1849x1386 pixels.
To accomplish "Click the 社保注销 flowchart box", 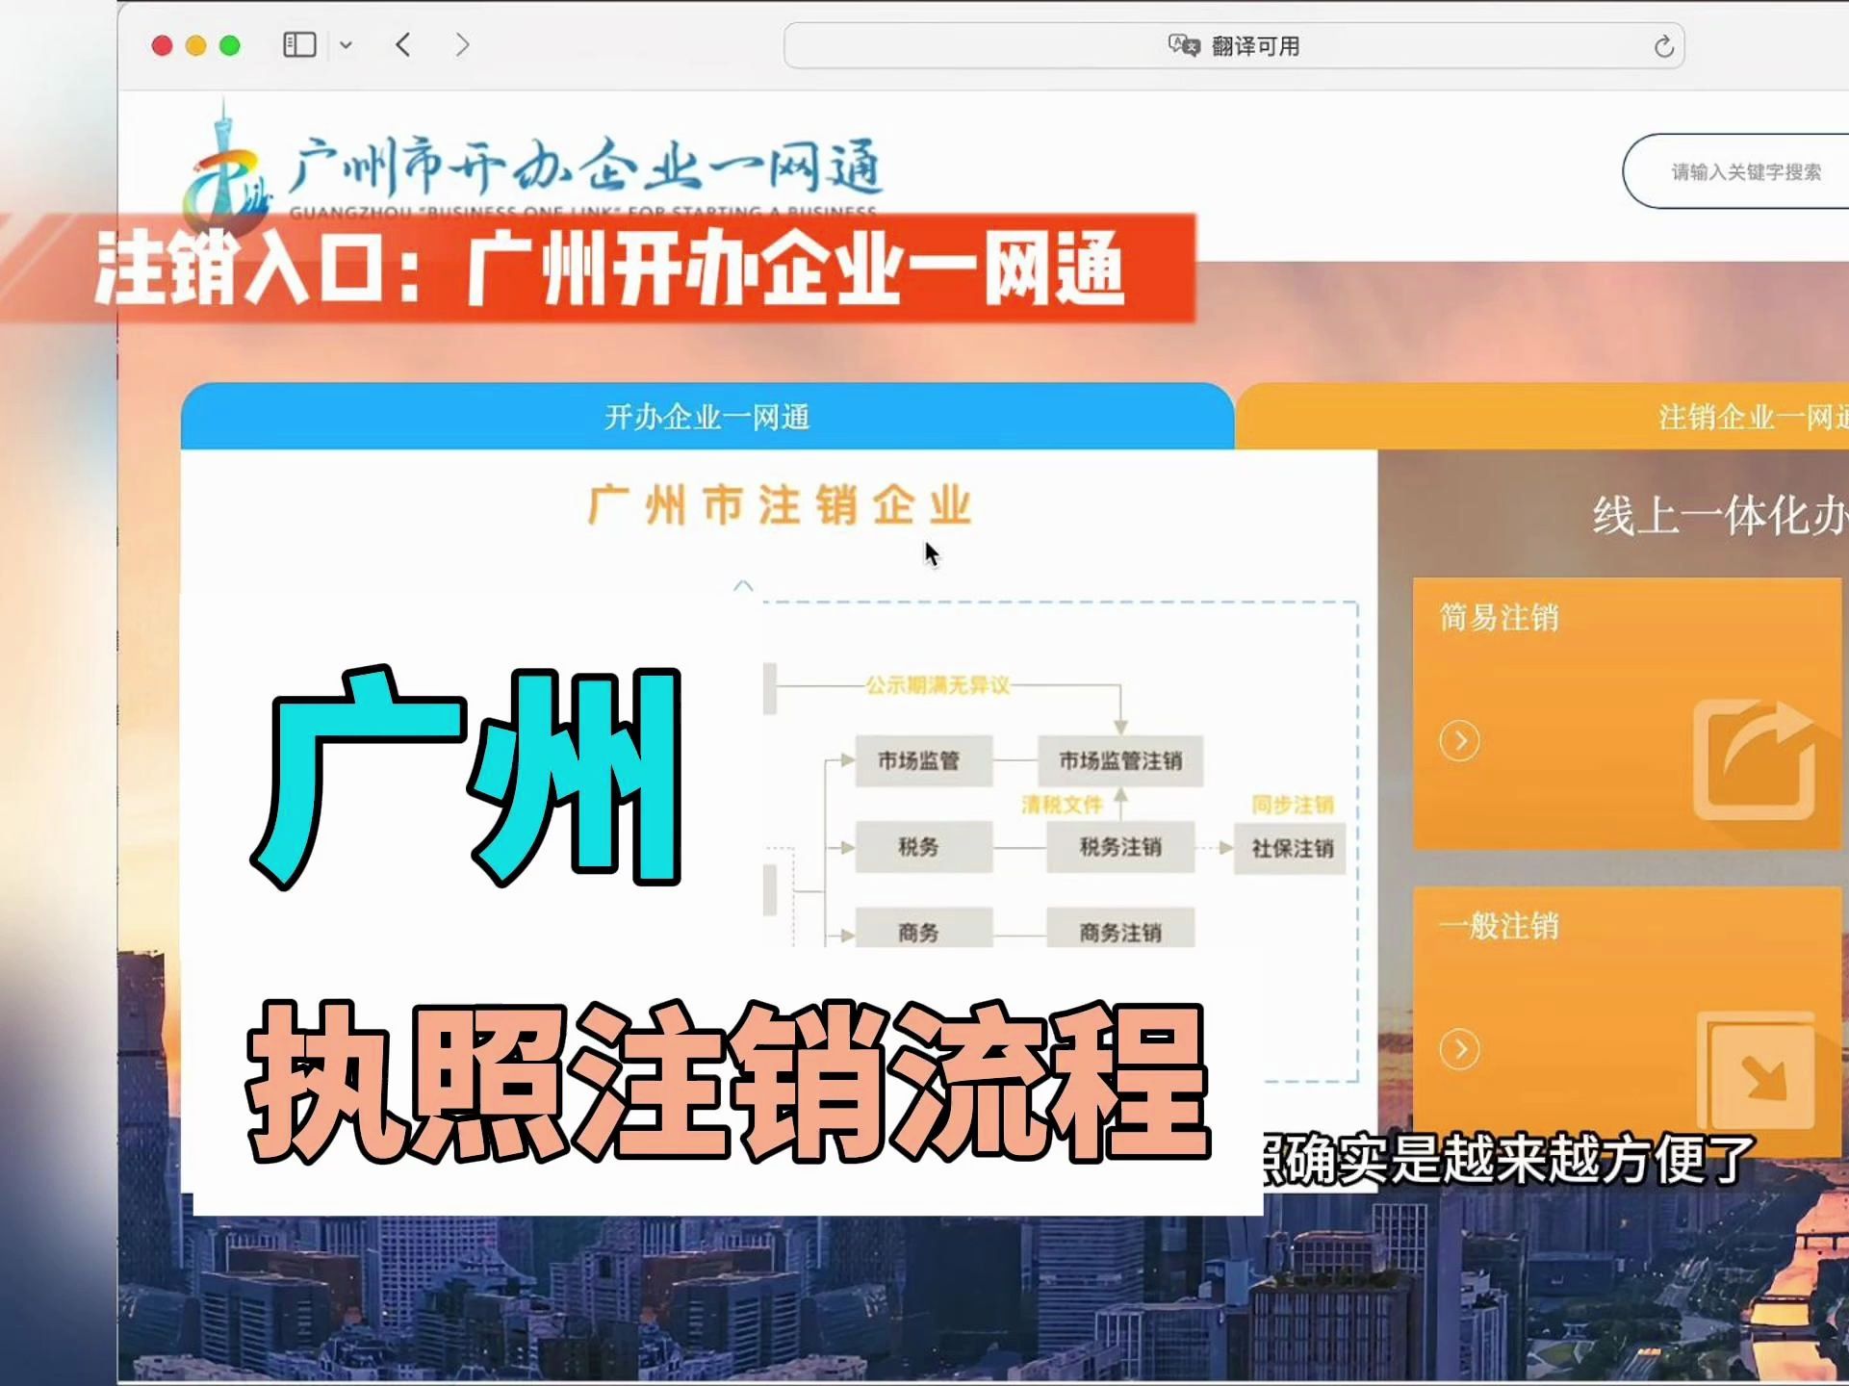I will tap(1291, 848).
